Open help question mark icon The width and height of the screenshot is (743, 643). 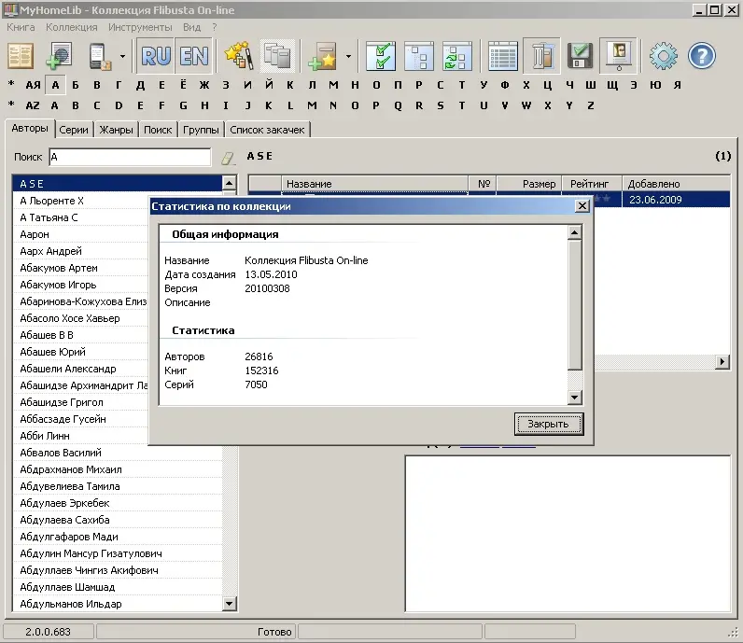pyautogui.click(x=702, y=56)
